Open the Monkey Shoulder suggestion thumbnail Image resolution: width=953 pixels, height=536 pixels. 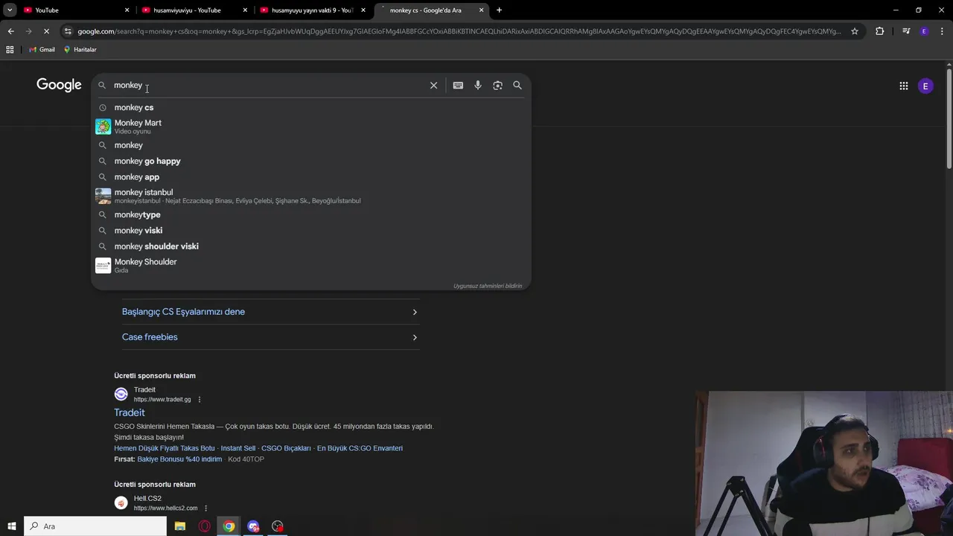(103, 265)
